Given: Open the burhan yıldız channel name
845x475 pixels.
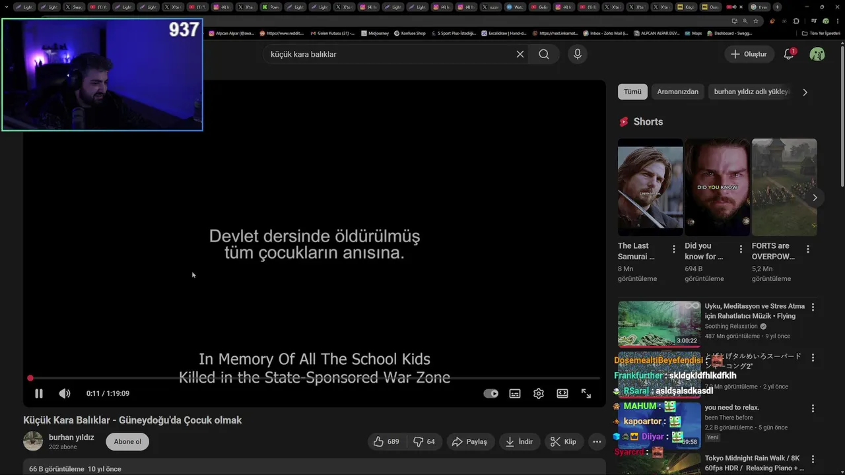Looking at the screenshot, I should (71, 437).
